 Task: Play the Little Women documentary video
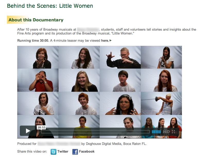point(28,131)
